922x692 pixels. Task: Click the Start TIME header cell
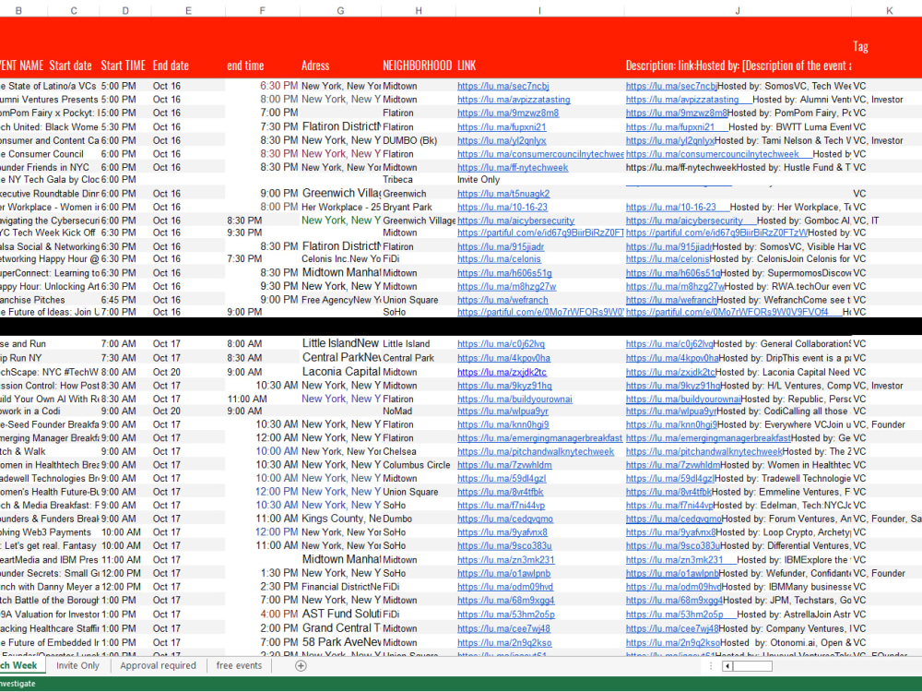pos(123,66)
